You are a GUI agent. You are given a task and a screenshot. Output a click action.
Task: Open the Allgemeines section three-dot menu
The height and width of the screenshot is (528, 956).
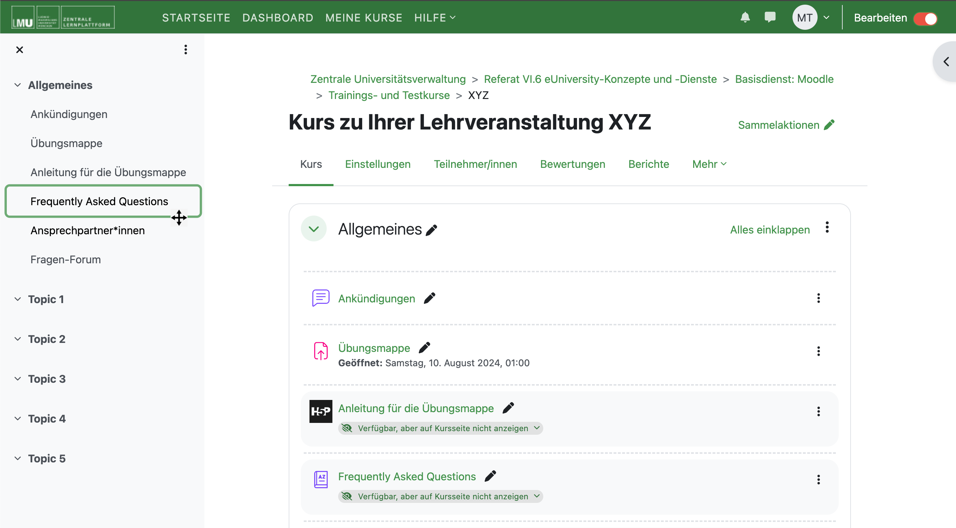click(x=827, y=227)
